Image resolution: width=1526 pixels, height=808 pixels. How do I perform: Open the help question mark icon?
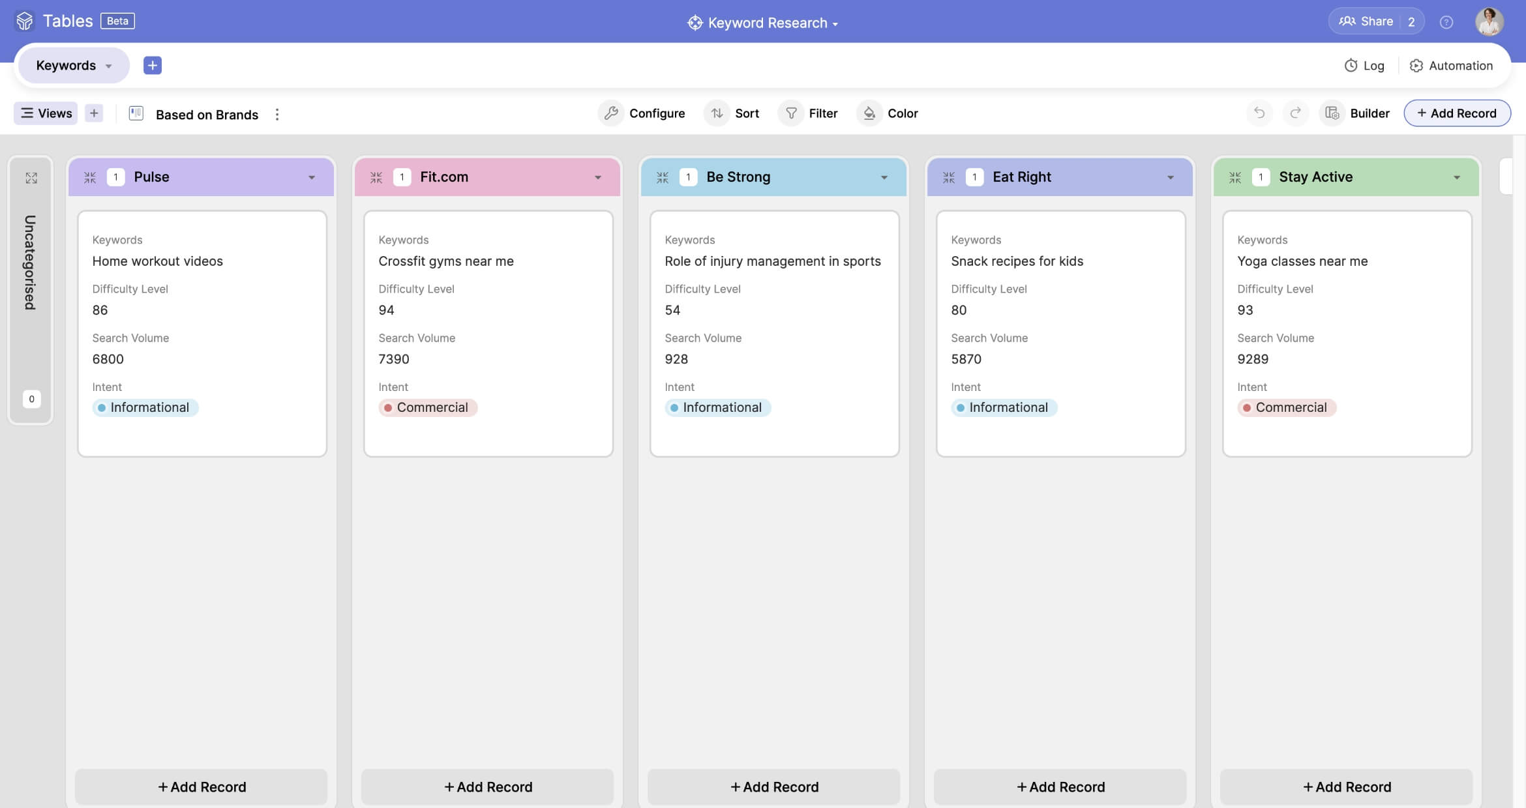(1446, 22)
